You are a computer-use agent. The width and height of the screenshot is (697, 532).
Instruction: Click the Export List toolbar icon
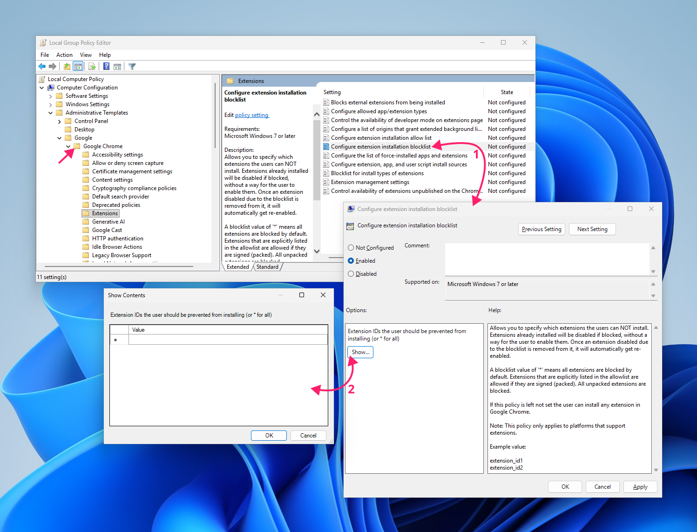click(x=92, y=67)
